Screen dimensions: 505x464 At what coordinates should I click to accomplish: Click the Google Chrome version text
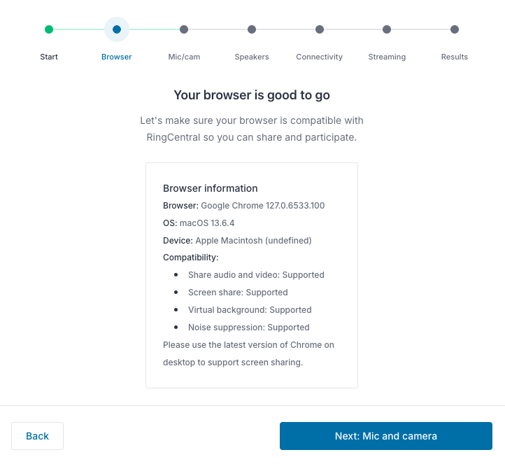click(263, 206)
